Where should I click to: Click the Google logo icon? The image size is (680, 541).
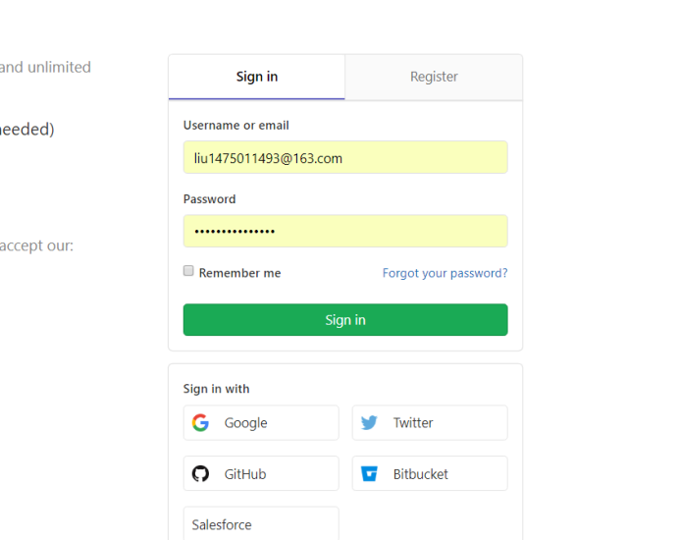(200, 423)
